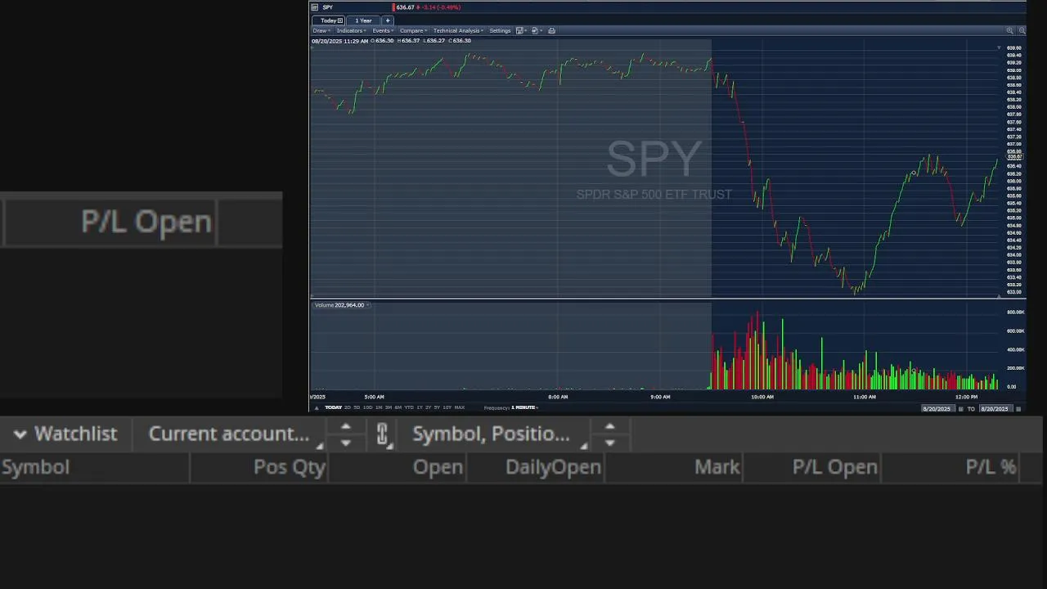
Task: Switch to the 1 Year chart tab
Action: tap(363, 20)
